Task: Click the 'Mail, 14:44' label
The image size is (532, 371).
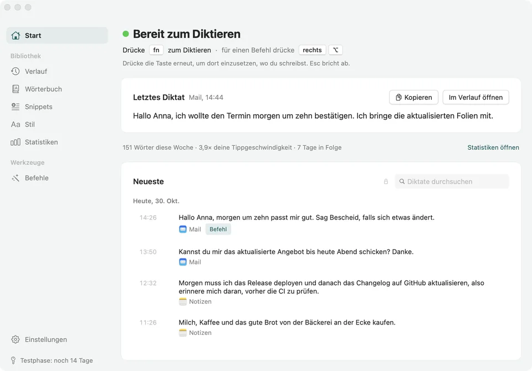Action: click(206, 98)
